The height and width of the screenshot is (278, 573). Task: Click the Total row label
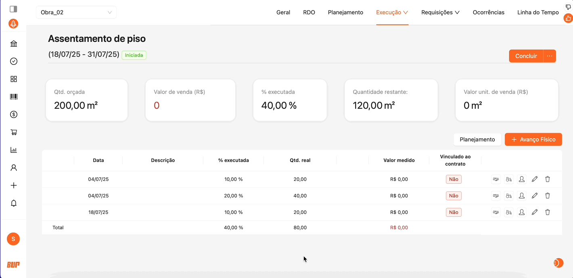[58, 228]
